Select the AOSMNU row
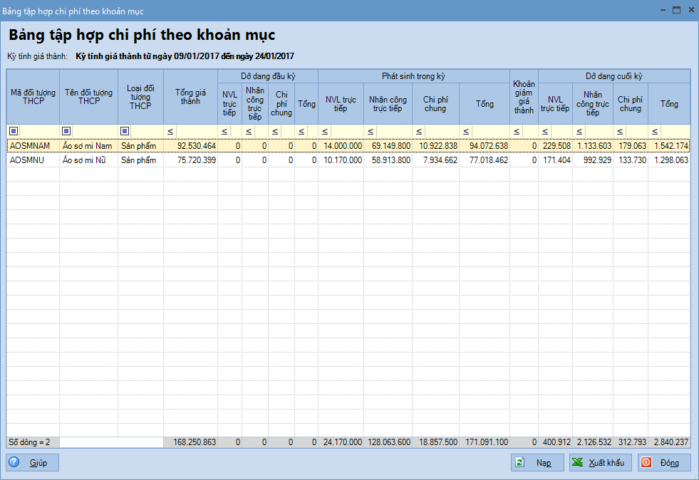699x480 pixels. (x=33, y=161)
